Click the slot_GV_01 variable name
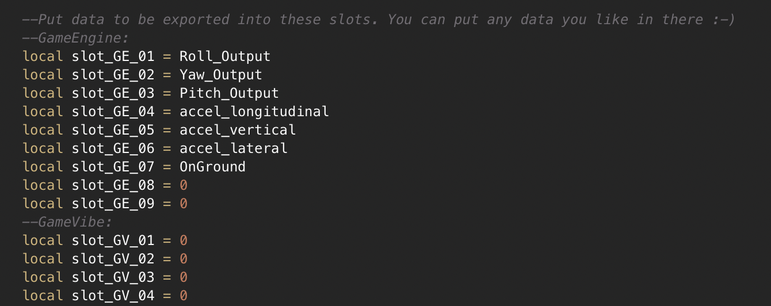 (113, 240)
